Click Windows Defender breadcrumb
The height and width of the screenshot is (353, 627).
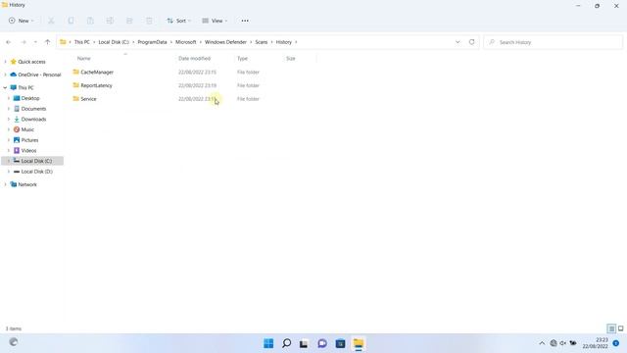(225, 42)
